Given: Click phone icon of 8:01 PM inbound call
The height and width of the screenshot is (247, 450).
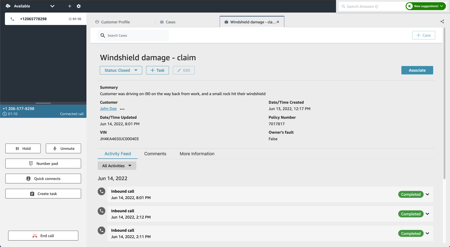Looking at the screenshot, I should coord(102,192).
